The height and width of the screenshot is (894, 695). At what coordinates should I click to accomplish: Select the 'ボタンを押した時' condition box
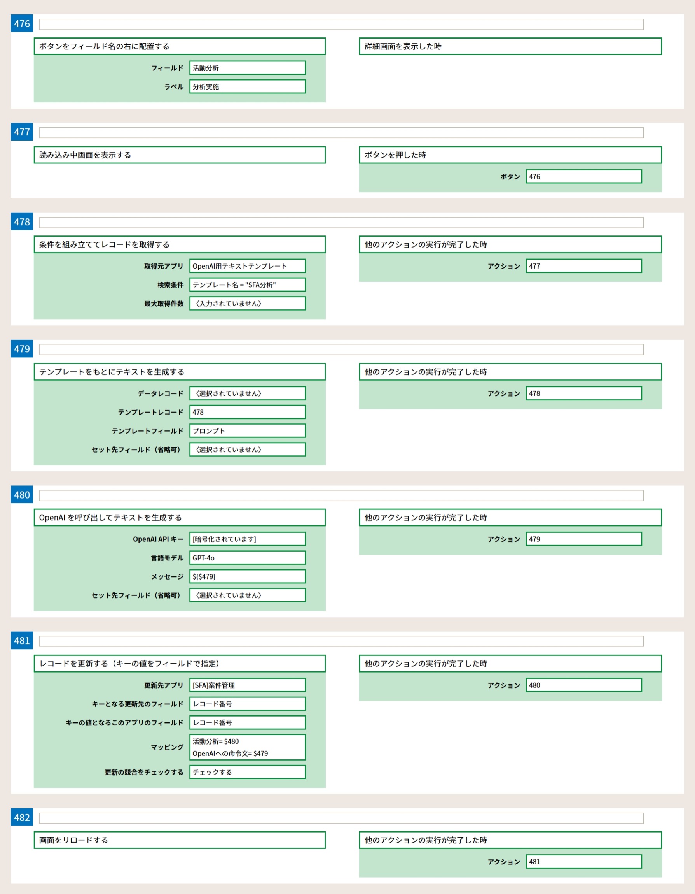(x=510, y=155)
